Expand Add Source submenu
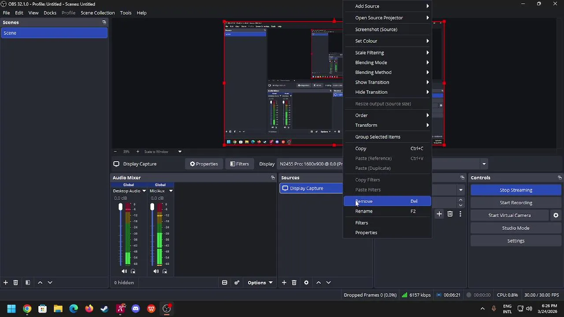The width and height of the screenshot is (564, 317). click(x=387, y=6)
